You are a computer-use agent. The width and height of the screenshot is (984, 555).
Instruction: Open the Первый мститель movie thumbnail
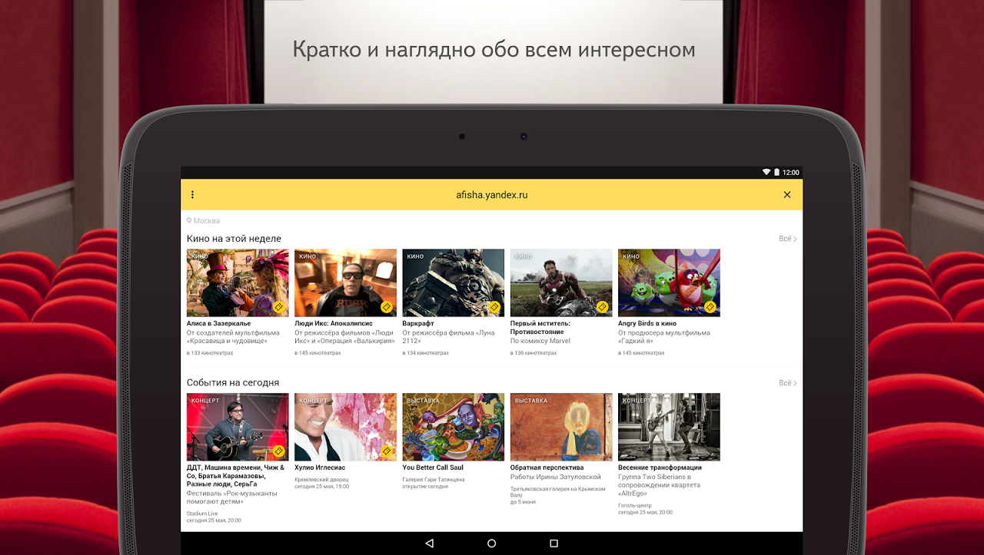561,282
